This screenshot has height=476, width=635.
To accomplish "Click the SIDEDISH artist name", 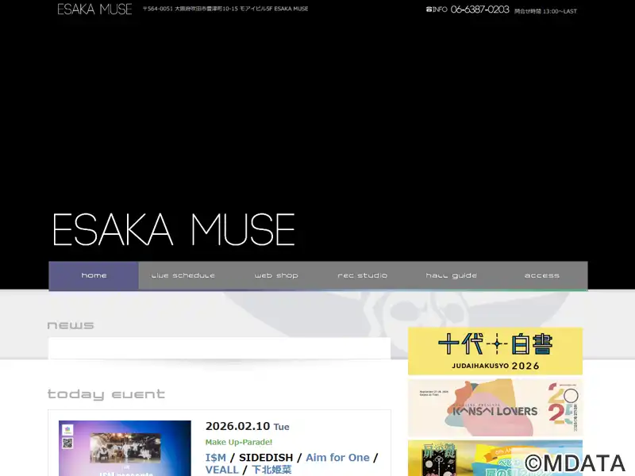I will pos(266,458).
